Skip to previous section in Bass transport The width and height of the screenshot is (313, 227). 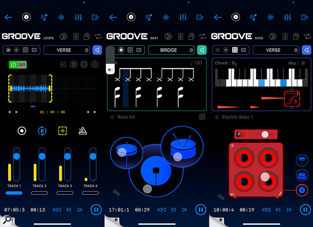pos(278,210)
